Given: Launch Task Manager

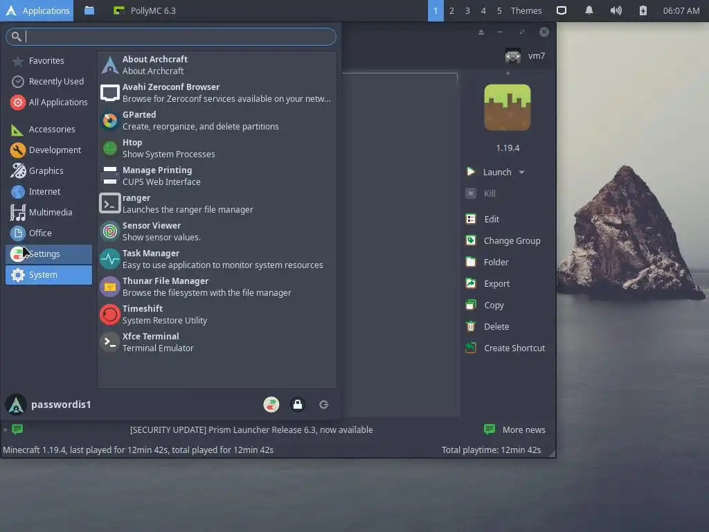Looking at the screenshot, I should (x=217, y=259).
